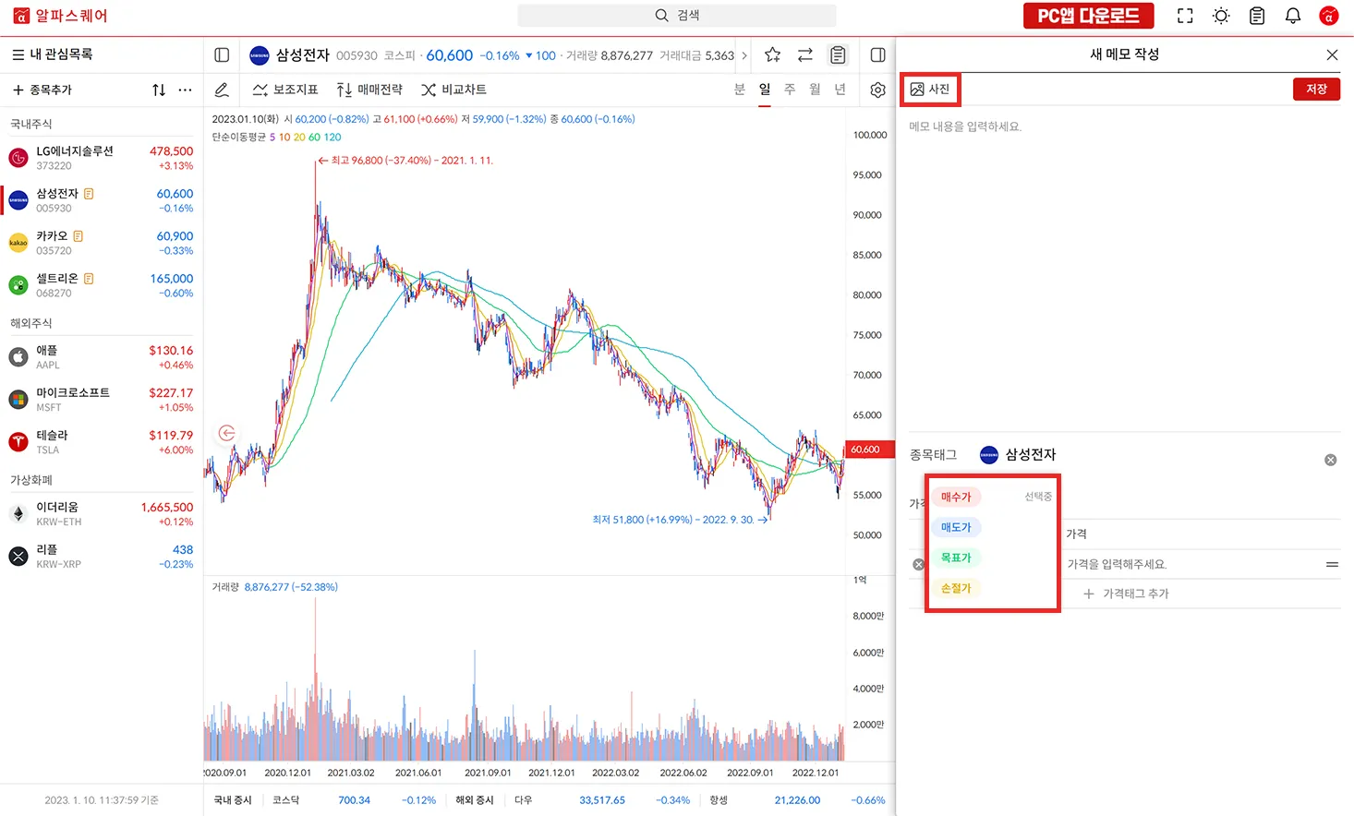
Task: Choose 손절가 price tag option
Action: (x=956, y=588)
